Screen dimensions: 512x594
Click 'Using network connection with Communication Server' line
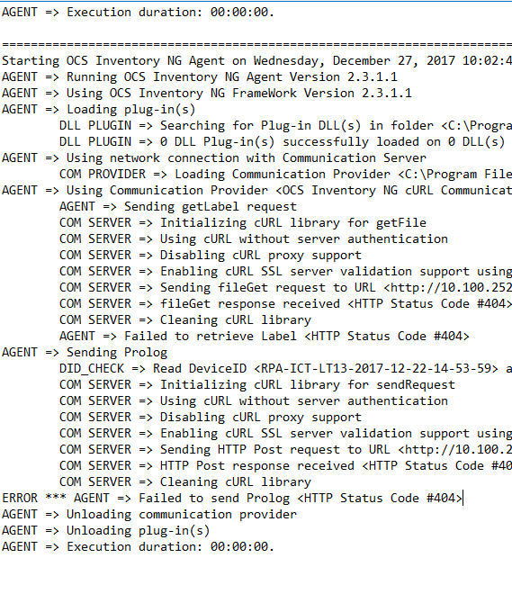pyautogui.click(x=214, y=158)
